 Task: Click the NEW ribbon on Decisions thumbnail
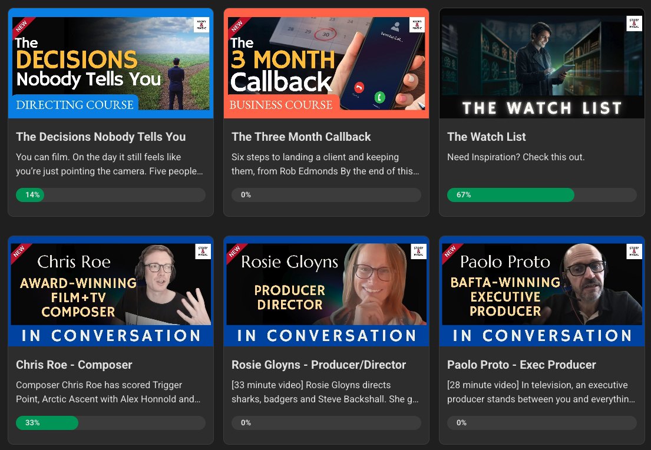point(22,26)
